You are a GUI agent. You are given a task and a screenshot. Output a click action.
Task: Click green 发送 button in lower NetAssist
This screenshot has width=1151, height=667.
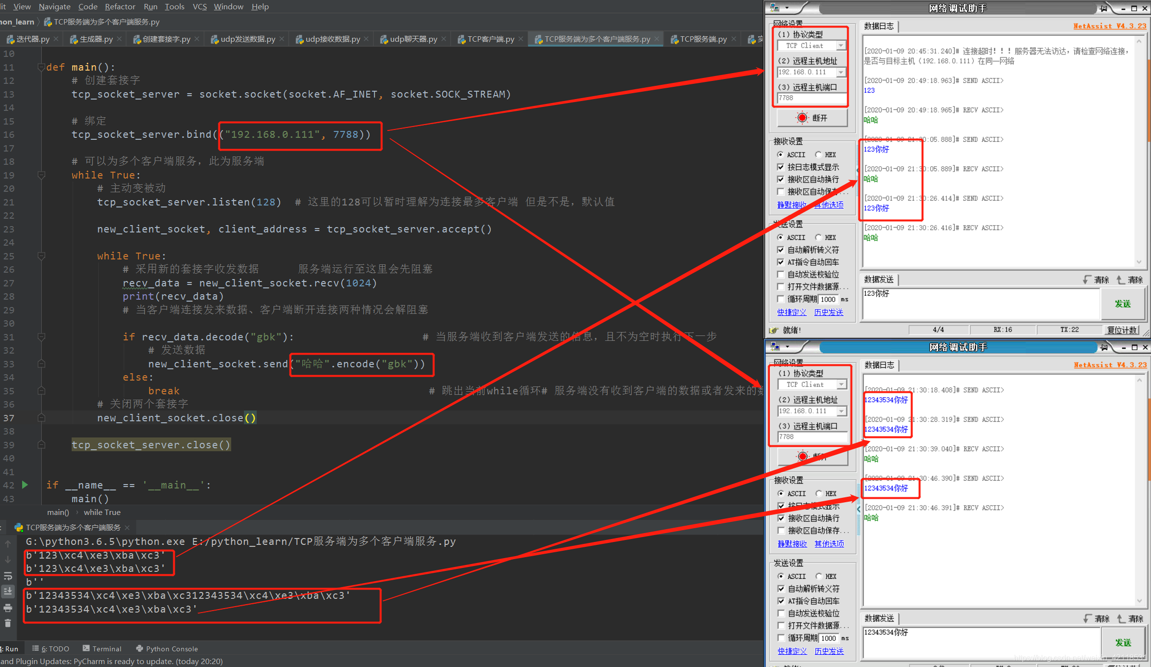point(1123,642)
